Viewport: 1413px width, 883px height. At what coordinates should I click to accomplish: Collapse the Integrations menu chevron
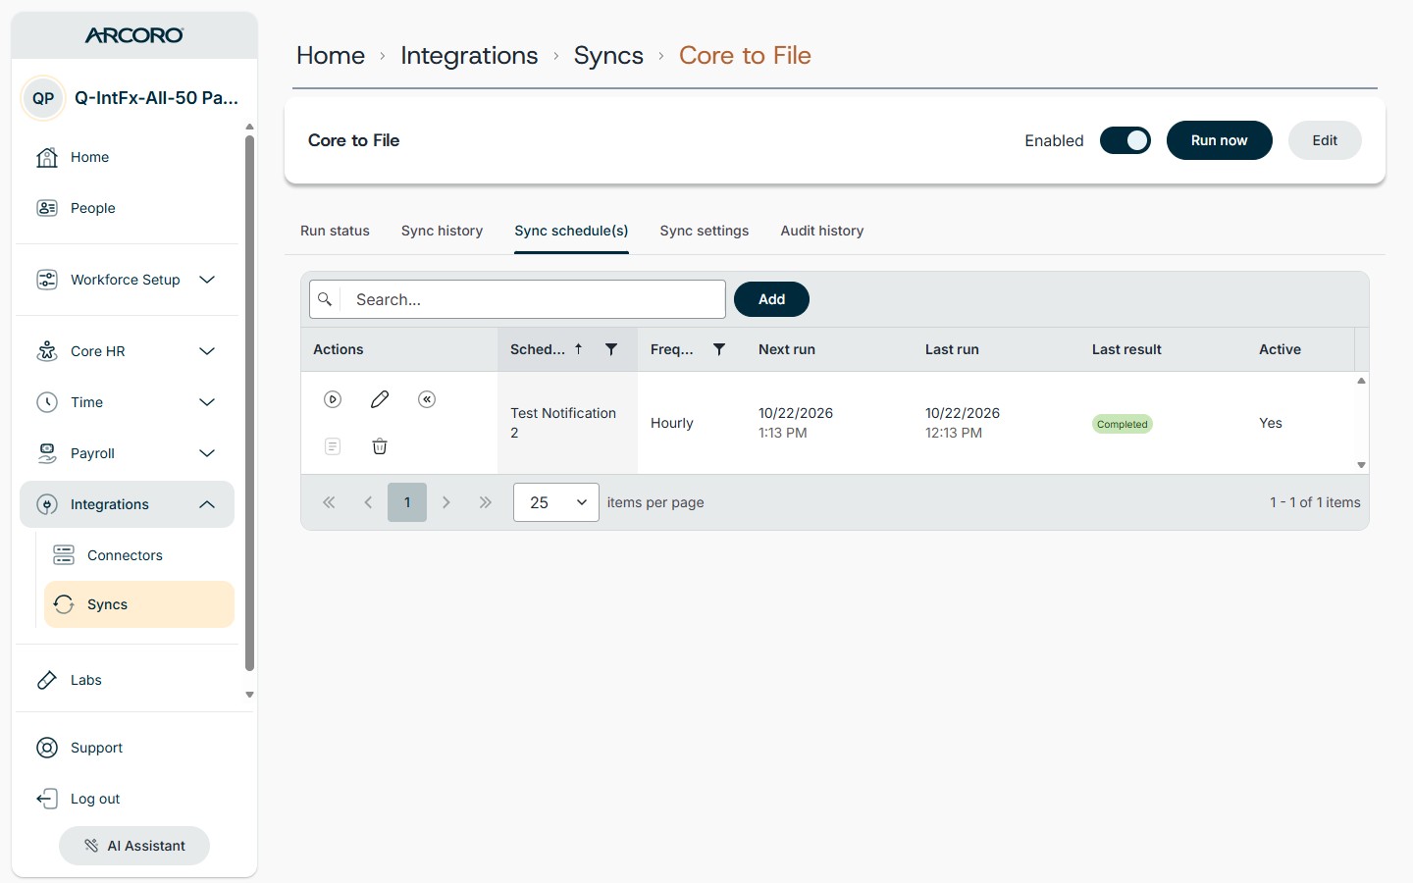click(x=207, y=504)
